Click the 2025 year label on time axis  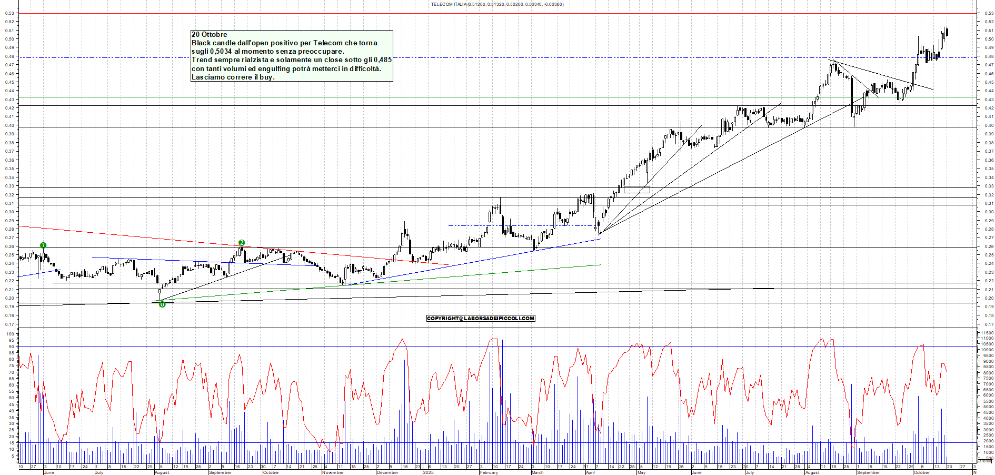click(x=429, y=472)
